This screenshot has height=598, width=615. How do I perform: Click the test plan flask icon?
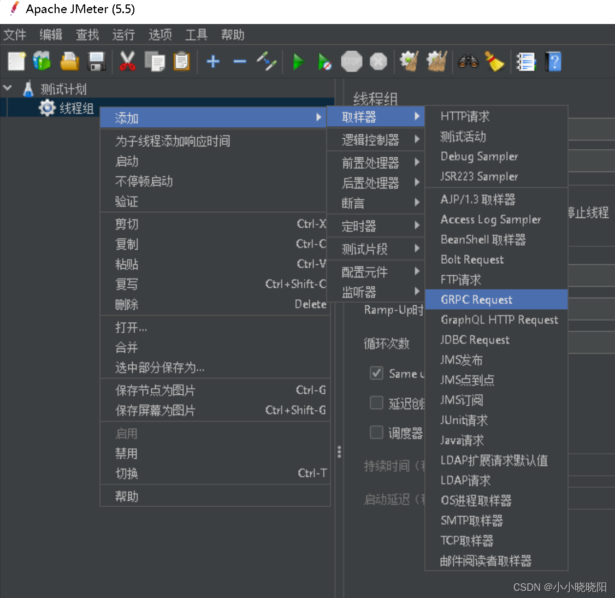[28, 89]
